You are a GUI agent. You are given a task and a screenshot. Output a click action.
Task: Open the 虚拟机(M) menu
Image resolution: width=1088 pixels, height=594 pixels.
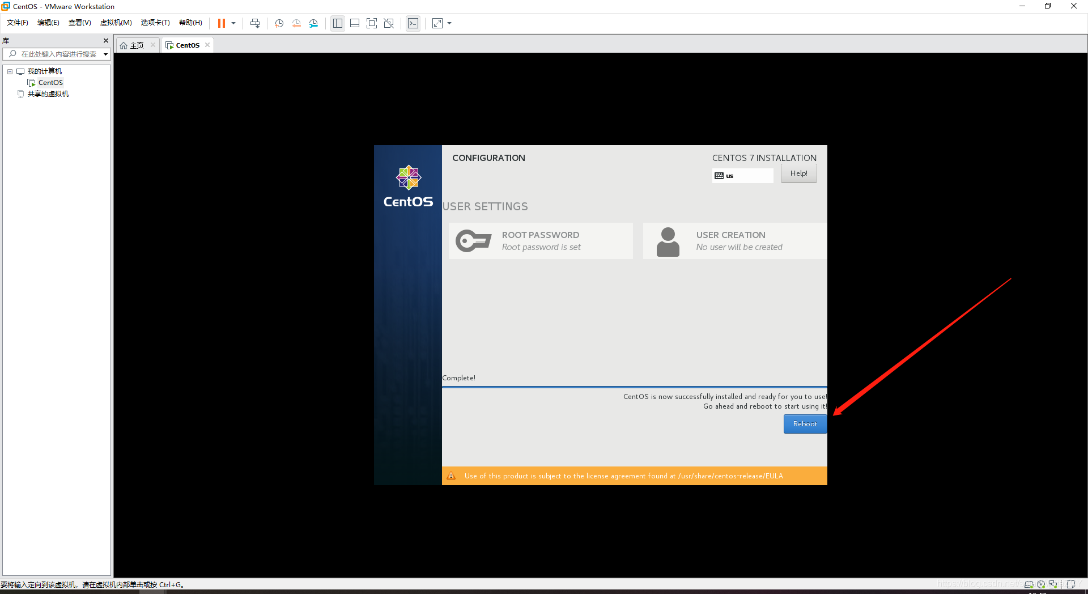coord(116,23)
